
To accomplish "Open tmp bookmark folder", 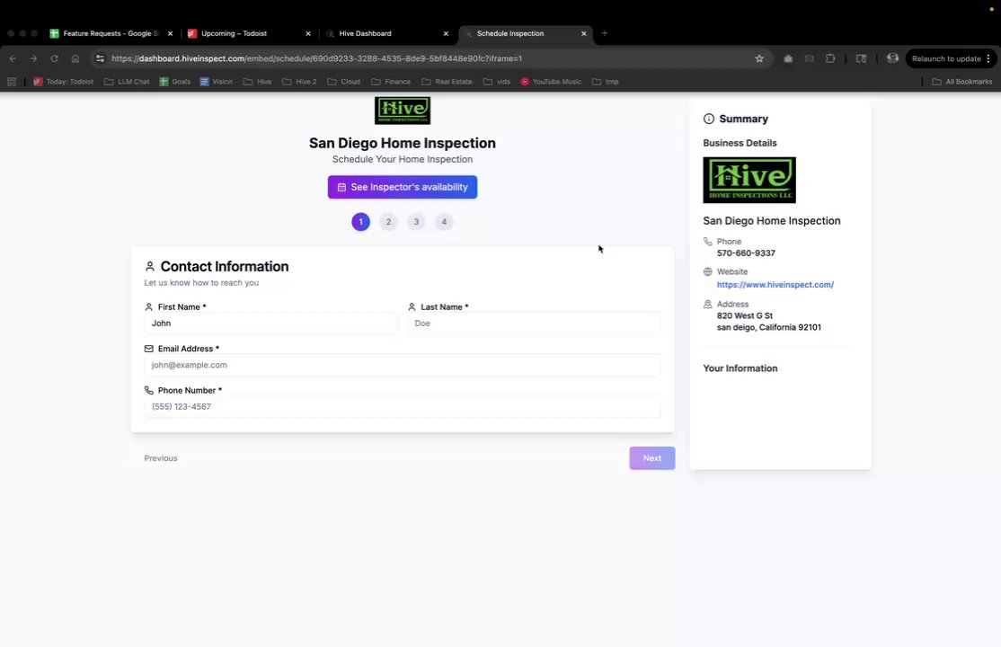I will point(606,82).
